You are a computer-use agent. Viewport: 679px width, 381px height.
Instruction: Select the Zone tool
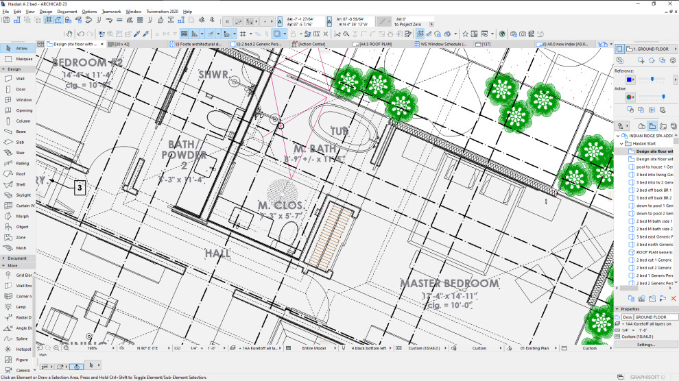click(17, 237)
